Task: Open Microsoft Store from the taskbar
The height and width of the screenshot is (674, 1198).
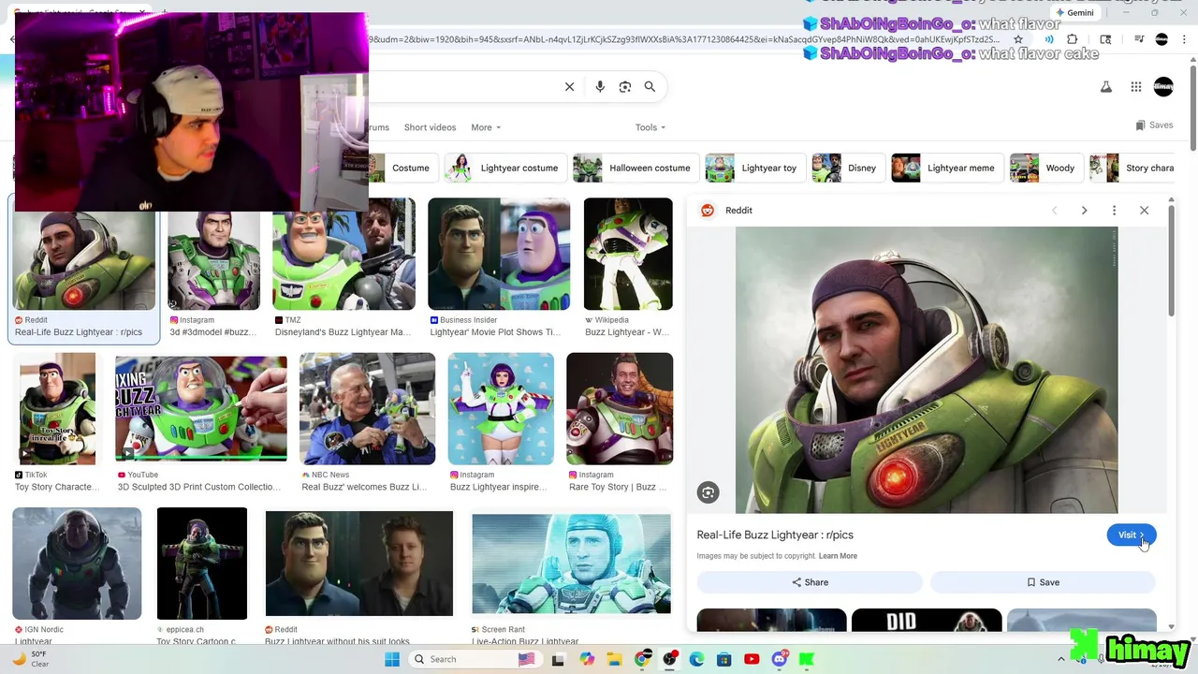Action: click(724, 659)
